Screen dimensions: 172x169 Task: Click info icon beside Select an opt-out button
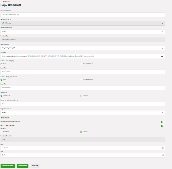click(x=18, y=100)
